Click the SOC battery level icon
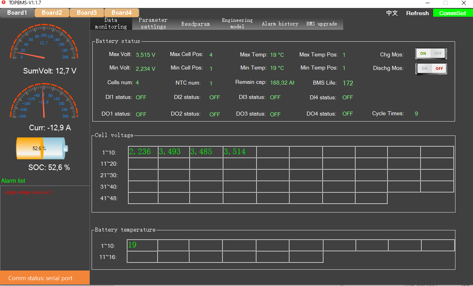Viewport: 473px width, 286px height. (42, 148)
